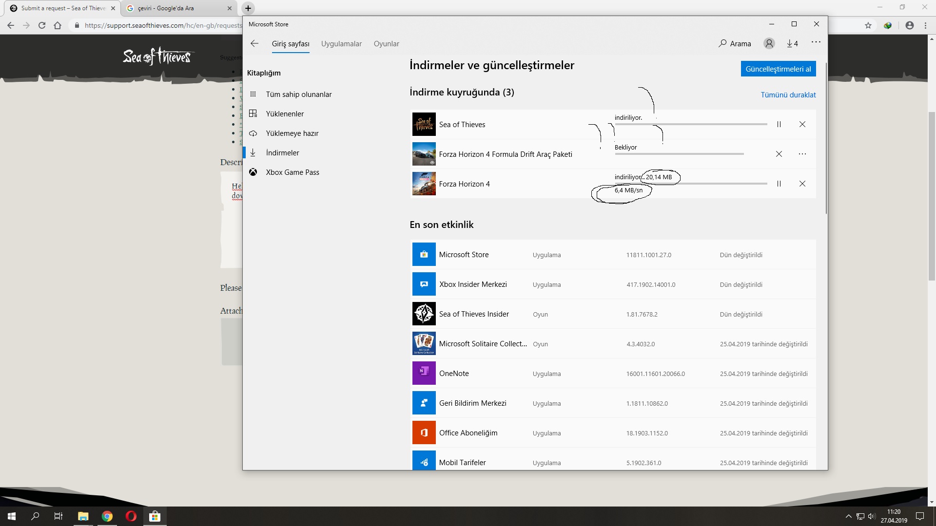Screen dimensions: 936x526
Task: Cancel Forza Horizon 4 Formula Drift pack download
Action: pyautogui.click(x=779, y=154)
